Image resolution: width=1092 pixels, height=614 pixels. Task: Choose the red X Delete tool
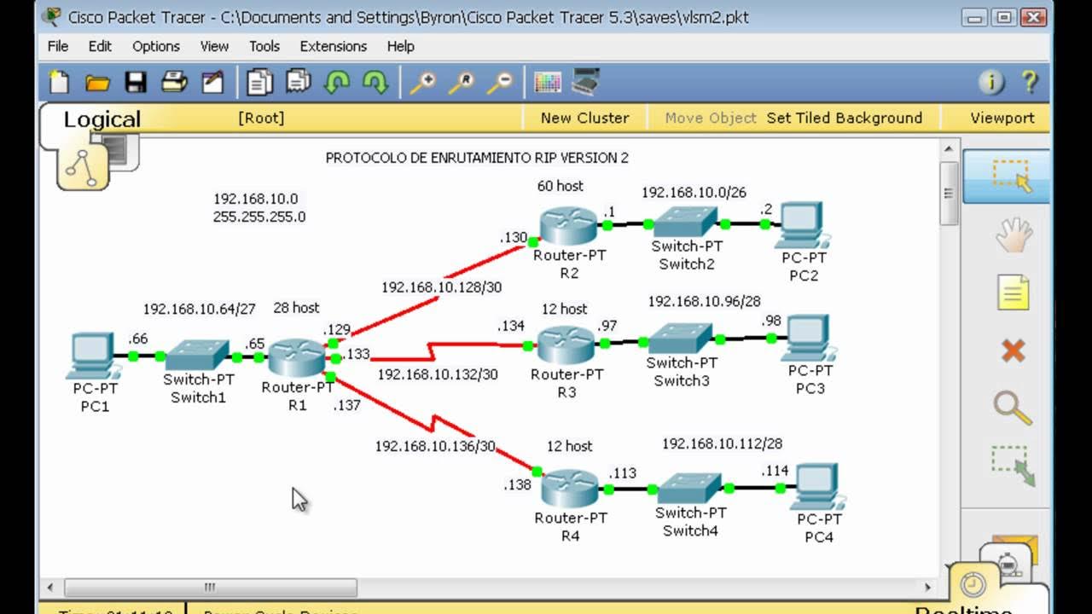1013,350
